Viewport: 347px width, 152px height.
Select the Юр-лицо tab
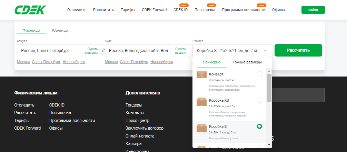[60, 30]
